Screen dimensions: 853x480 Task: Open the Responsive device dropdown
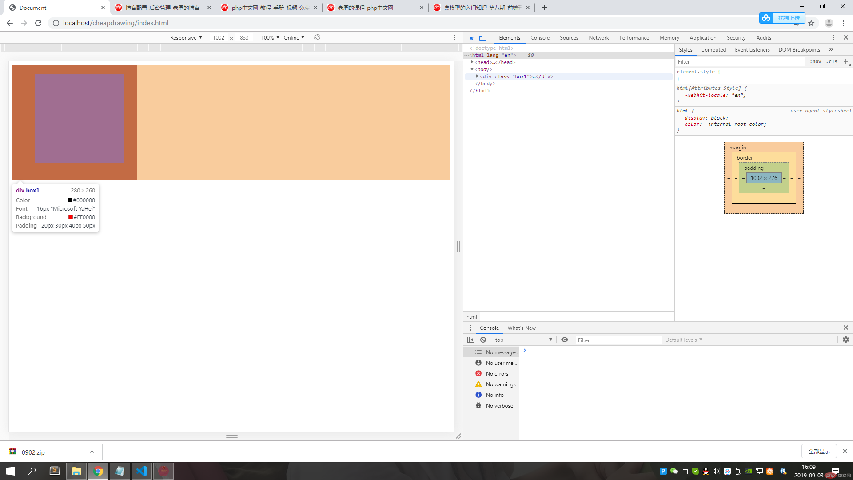[x=186, y=38]
